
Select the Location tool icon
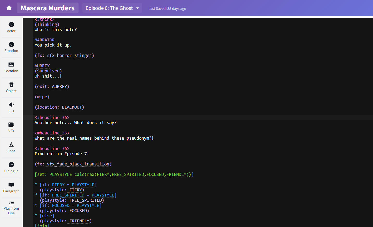click(x=11, y=67)
